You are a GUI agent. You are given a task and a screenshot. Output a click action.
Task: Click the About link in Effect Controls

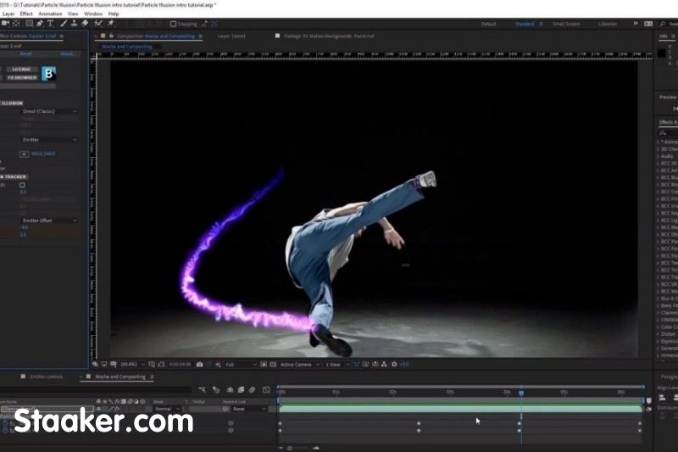pyautogui.click(x=67, y=54)
